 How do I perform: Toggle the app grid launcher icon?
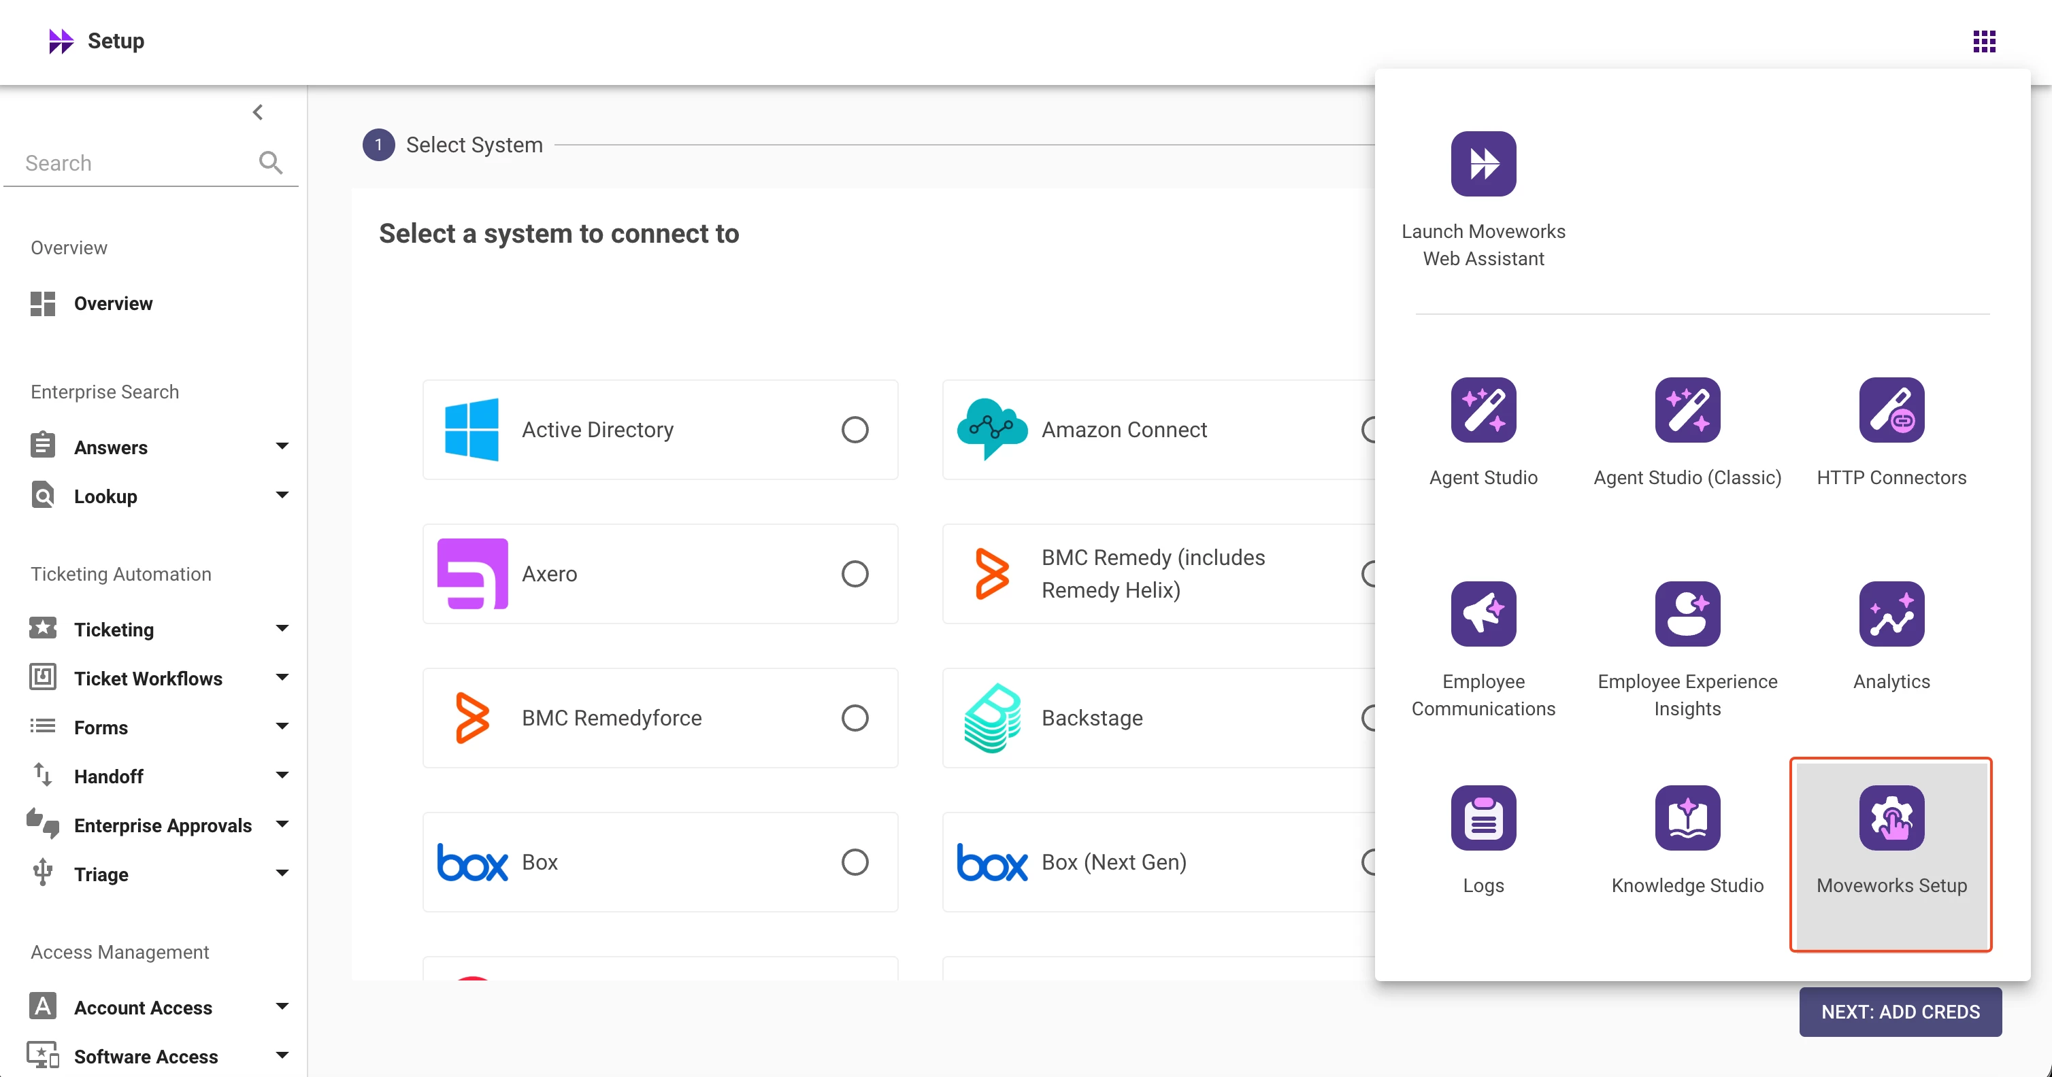tap(1983, 41)
